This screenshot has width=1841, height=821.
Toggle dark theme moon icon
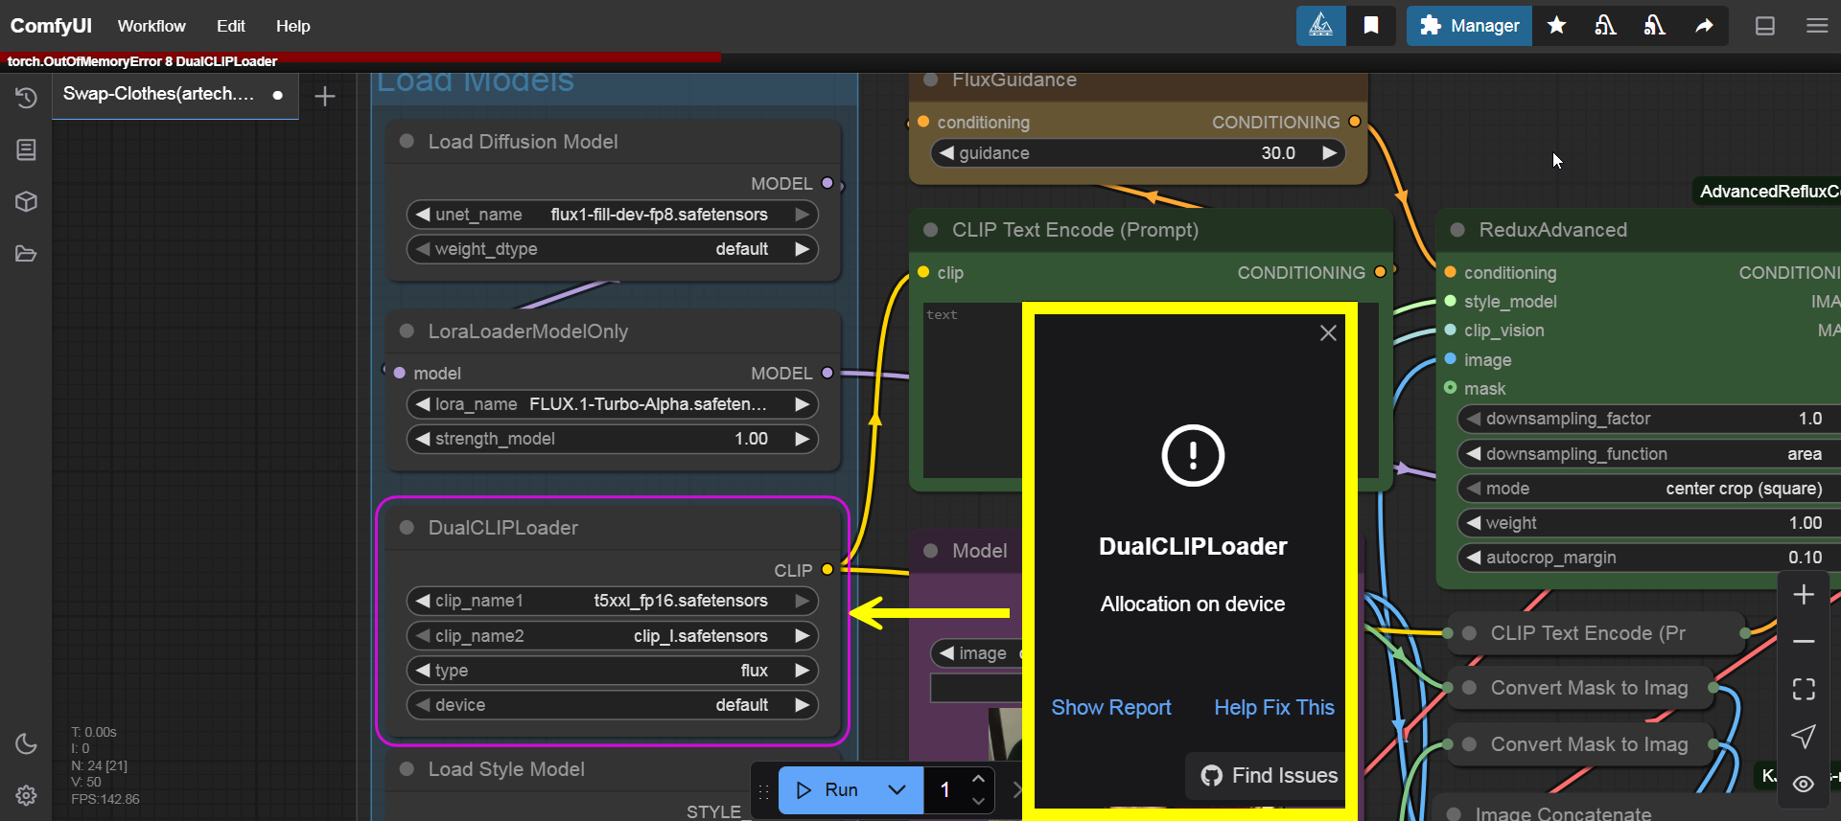[26, 743]
